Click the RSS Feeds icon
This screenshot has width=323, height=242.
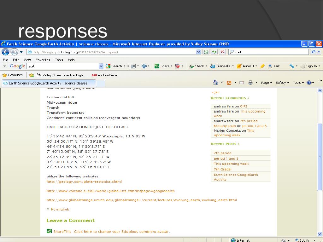pos(229,83)
